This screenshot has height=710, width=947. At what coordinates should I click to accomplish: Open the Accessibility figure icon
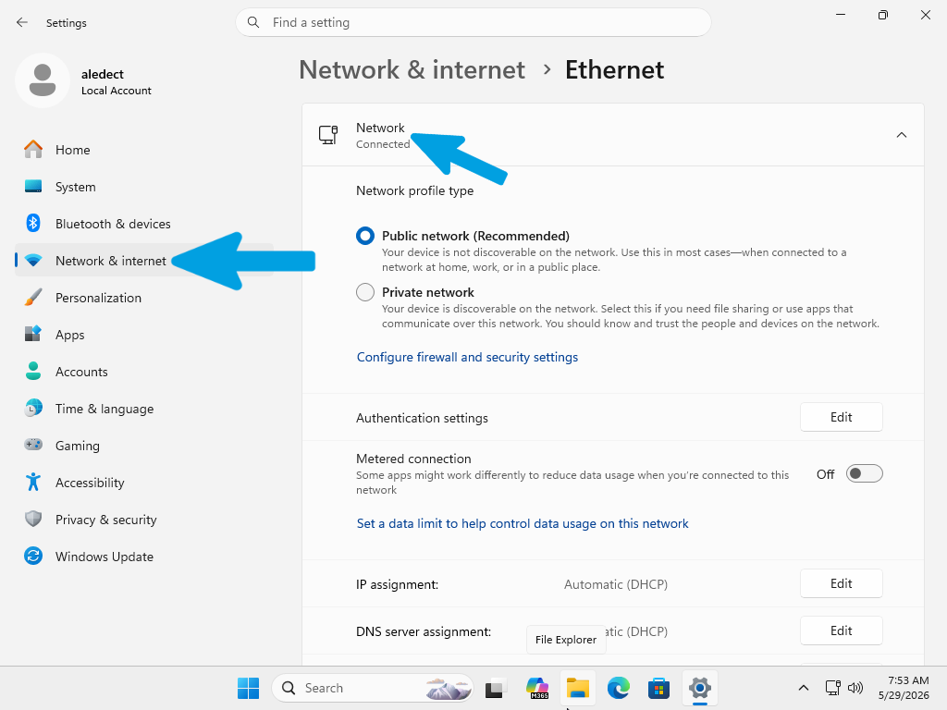33,482
